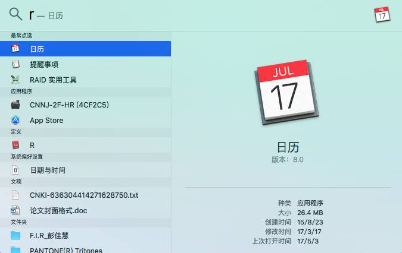The width and height of the screenshot is (402, 253).
Task: Open 论文封面格式.doc document
Action: (59, 210)
